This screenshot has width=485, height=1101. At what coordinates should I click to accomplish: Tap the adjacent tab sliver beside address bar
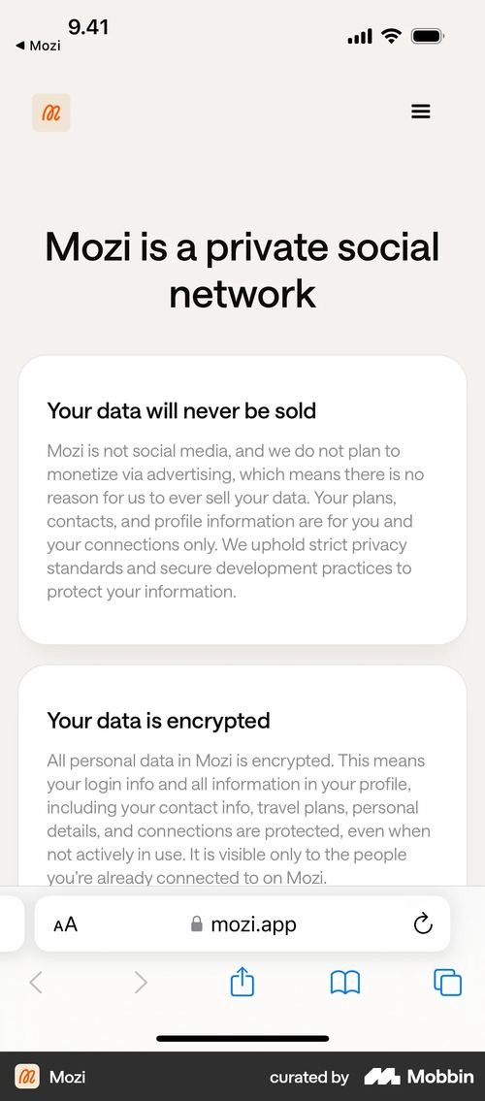(12, 924)
